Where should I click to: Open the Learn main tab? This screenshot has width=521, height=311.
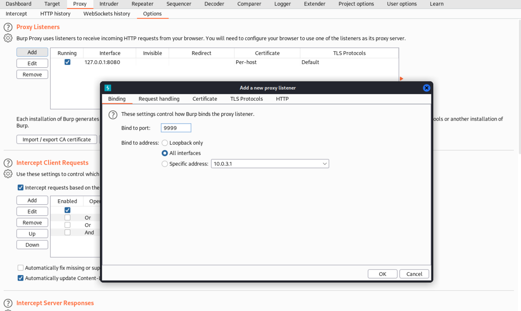pos(437,4)
